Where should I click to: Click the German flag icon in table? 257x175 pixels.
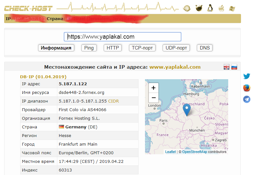click(x=61, y=126)
